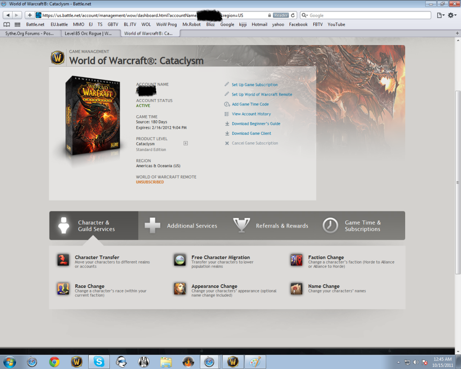Screen dimensions: 461x369
Task: Click the Name Change icon
Action: click(296, 289)
